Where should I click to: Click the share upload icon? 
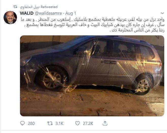coord(105,123)
